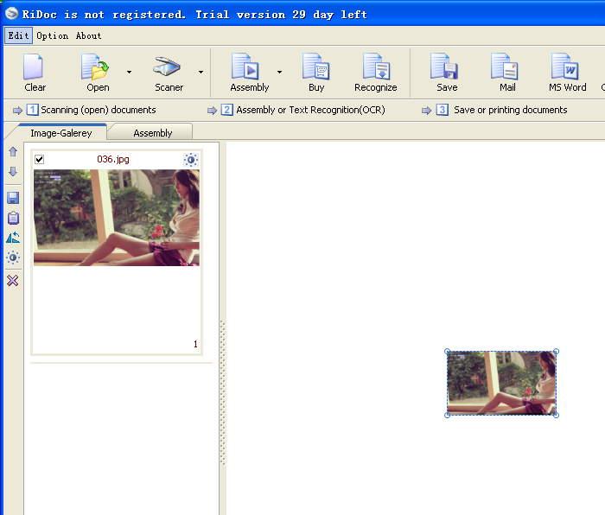The width and height of the screenshot is (605, 515).
Task: Click the Open file toolbar icon
Action: pyautogui.click(x=97, y=68)
